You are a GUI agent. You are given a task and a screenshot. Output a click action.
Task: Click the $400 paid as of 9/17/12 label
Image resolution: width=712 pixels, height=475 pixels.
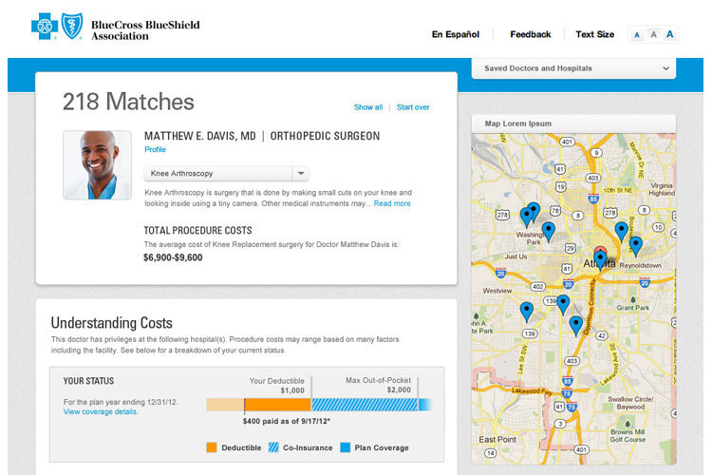click(286, 422)
